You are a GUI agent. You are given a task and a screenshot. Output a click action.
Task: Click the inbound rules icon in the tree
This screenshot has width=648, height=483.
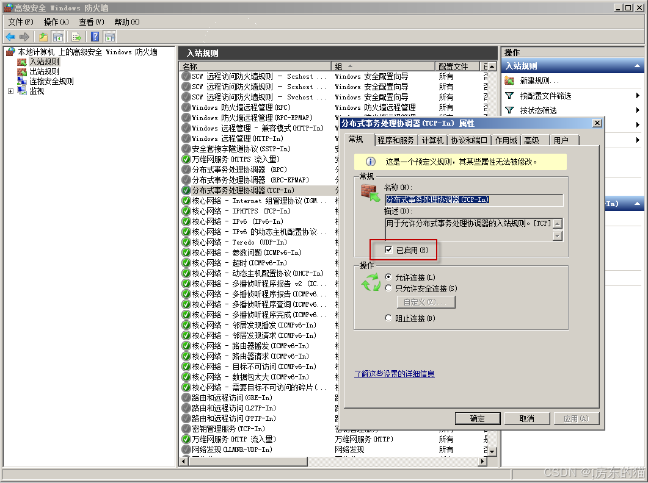(21, 62)
